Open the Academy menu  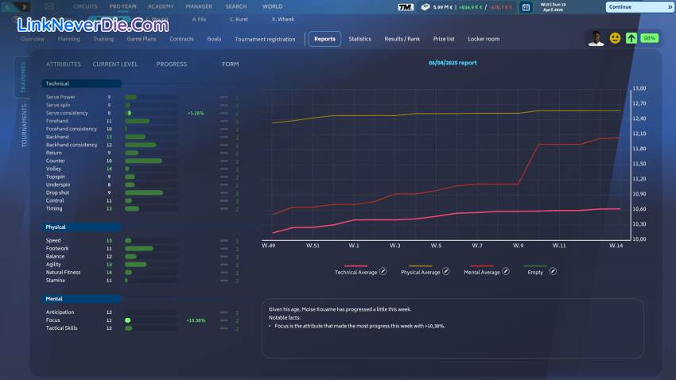[161, 6]
